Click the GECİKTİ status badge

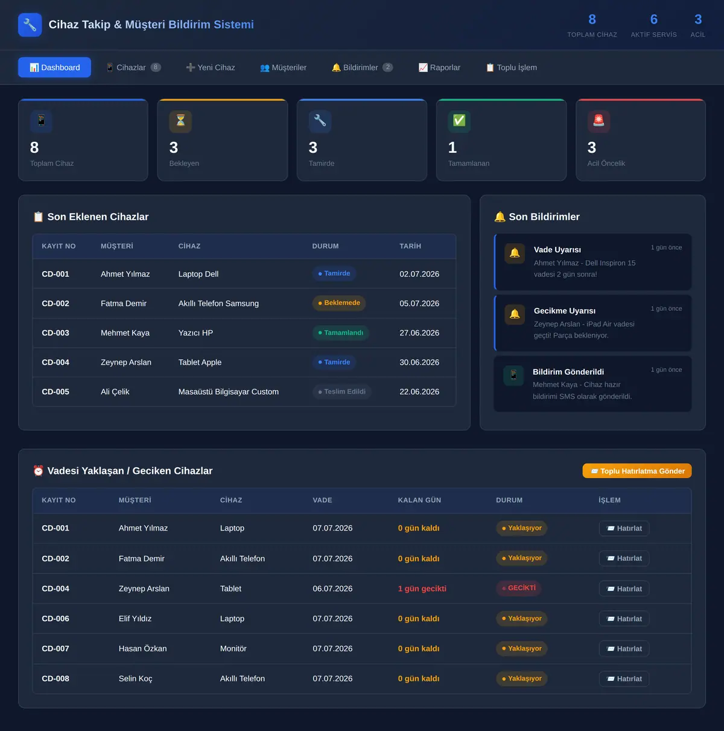(519, 588)
